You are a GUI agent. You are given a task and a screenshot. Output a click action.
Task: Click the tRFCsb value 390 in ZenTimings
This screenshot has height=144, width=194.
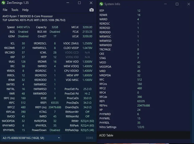click(23, 112)
